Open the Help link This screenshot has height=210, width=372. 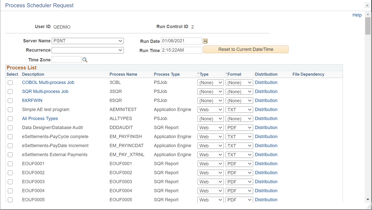click(357, 15)
